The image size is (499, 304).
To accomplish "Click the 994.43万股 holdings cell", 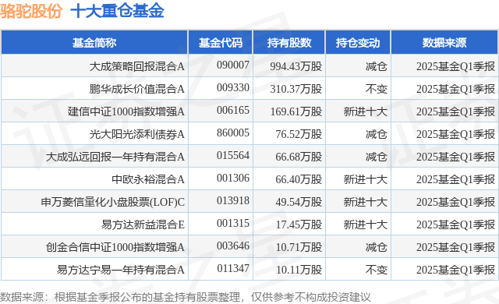I will pyautogui.click(x=296, y=66).
